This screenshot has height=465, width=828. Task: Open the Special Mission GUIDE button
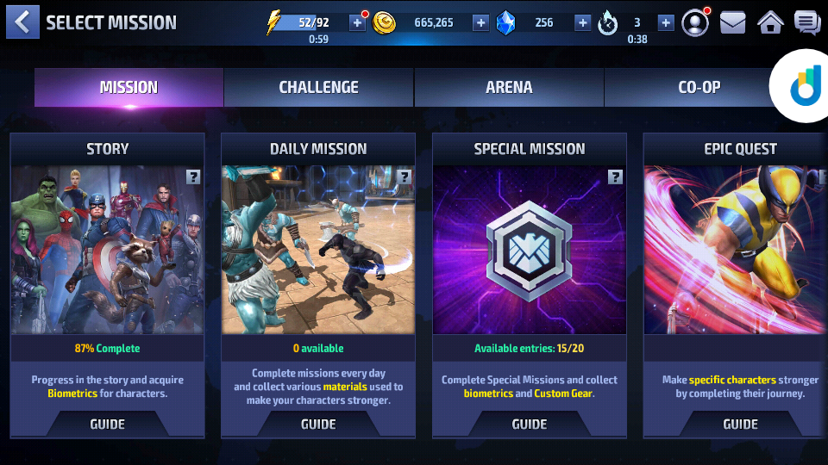pos(529,424)
